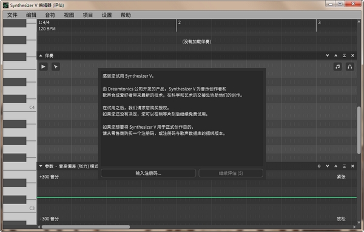The height and width of the screenshot is (232, 364).
Task: Open the 音符 menu
Action: pos(50,15)
